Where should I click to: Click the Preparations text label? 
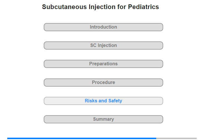pyautogui.click(x=103, y=64)
